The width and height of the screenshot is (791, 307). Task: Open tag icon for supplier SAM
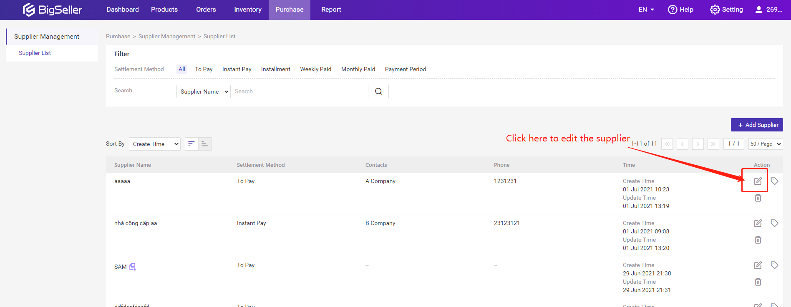pos(775,265)
